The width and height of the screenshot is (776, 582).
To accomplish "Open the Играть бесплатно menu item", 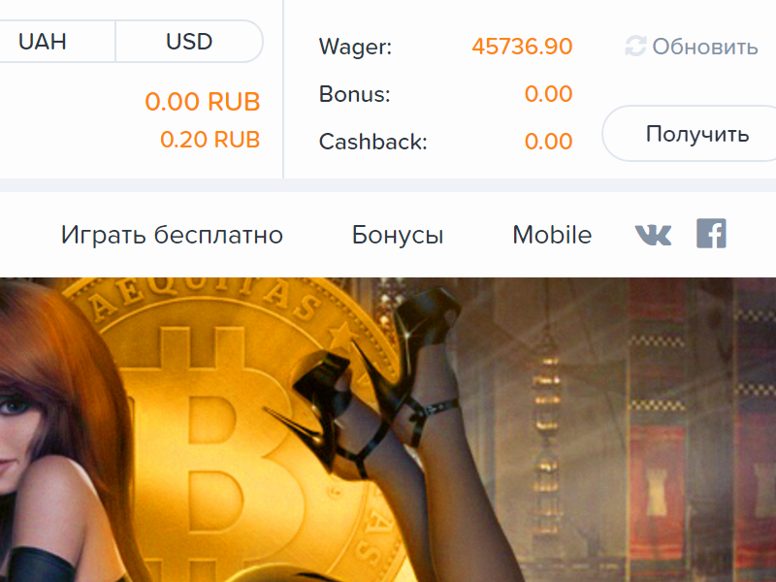I will (x=172, y=235).
